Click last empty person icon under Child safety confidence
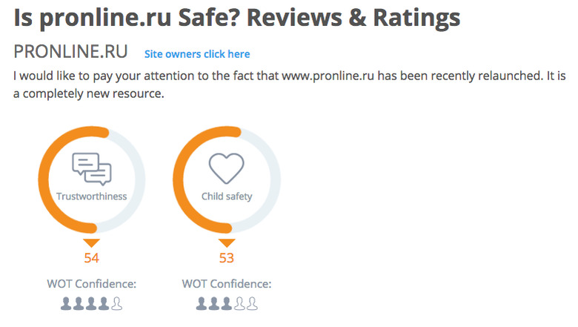This screenshot has height=327, width=578. tap(252, 304)
